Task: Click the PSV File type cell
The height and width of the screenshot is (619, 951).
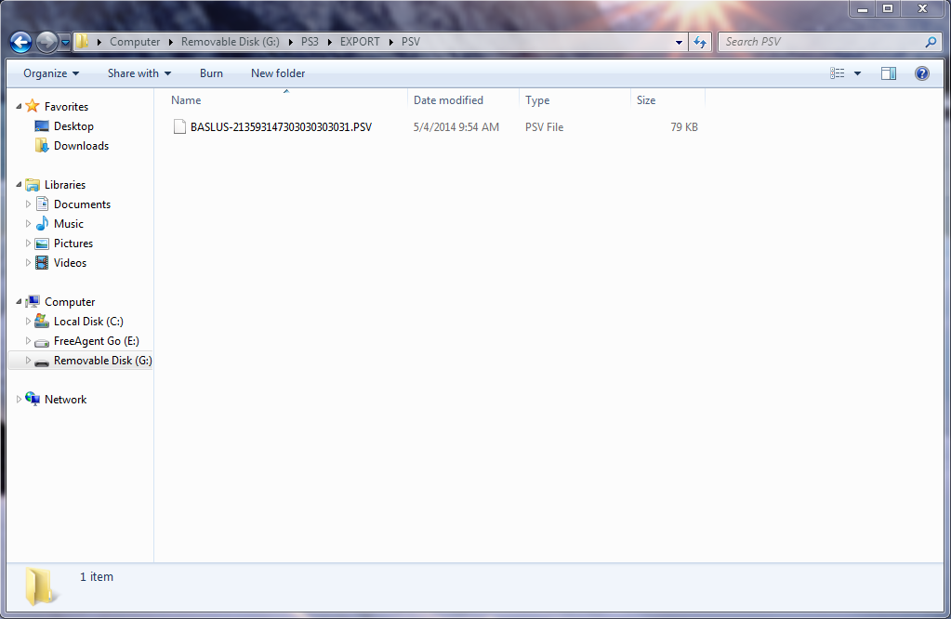Action: [x=544, y=126]
